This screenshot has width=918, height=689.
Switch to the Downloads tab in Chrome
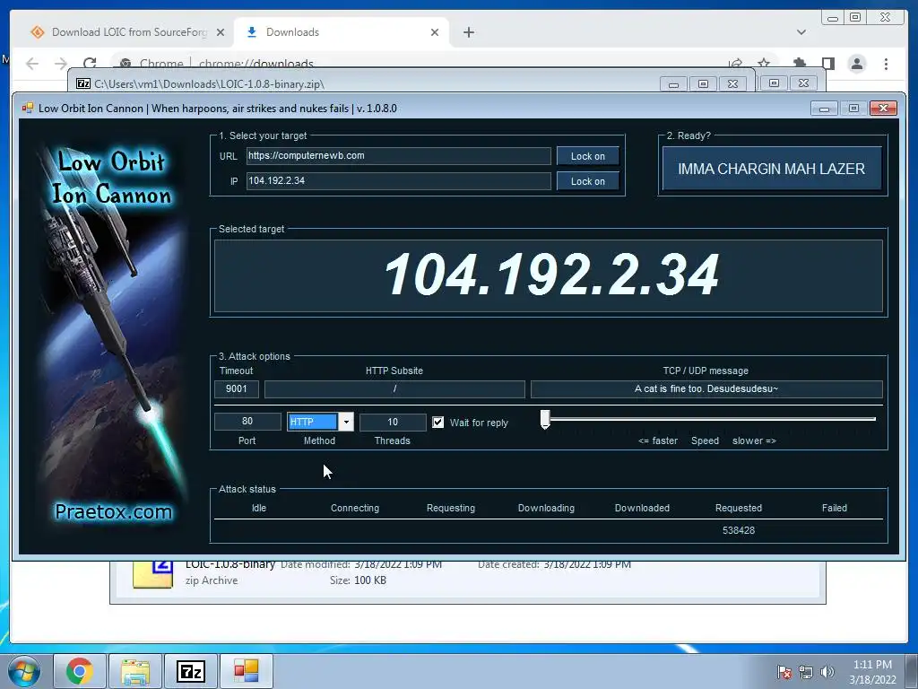click(x=342, y=32)
